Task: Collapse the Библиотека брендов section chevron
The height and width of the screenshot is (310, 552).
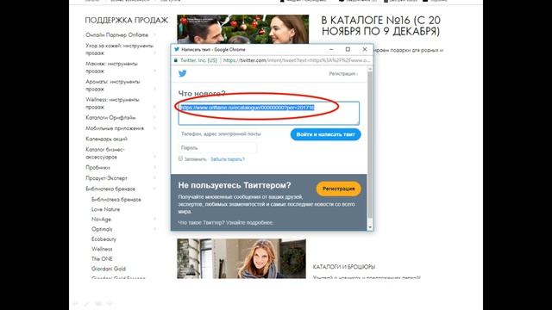Action: [155, 189]
